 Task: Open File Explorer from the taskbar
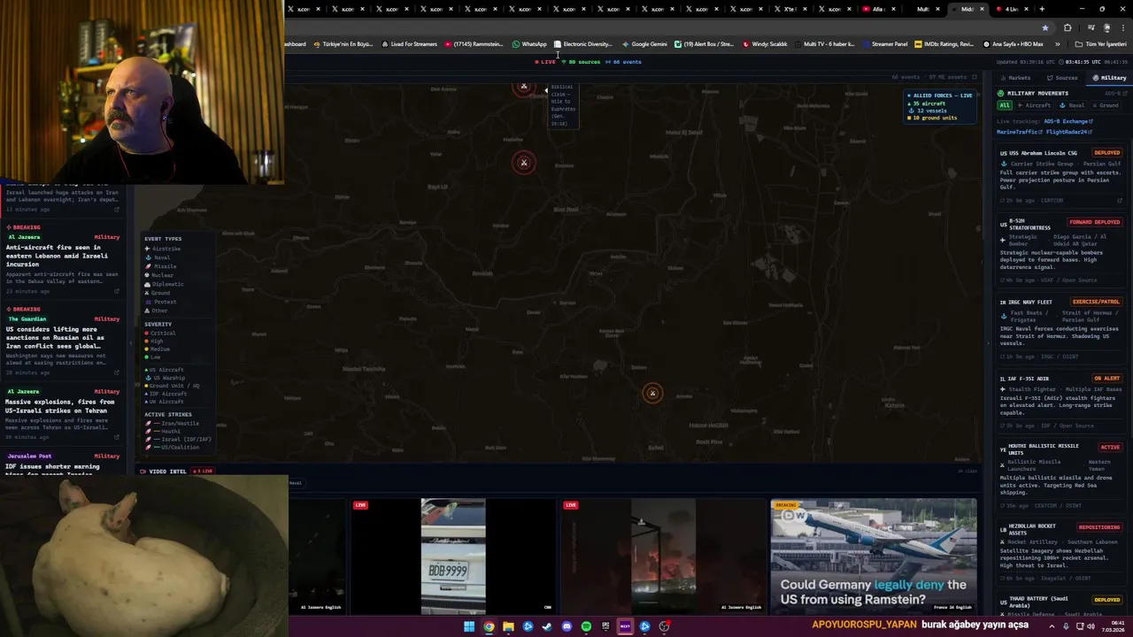pyautogui.click(x=508, y=626)
